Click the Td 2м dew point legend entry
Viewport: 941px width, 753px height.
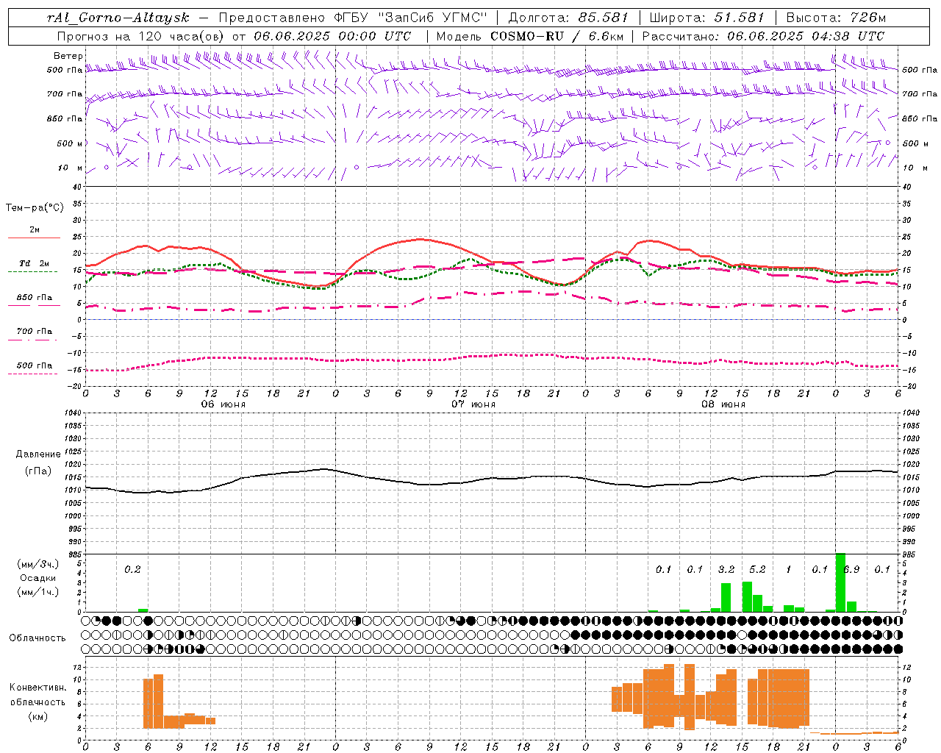(34, 263)
